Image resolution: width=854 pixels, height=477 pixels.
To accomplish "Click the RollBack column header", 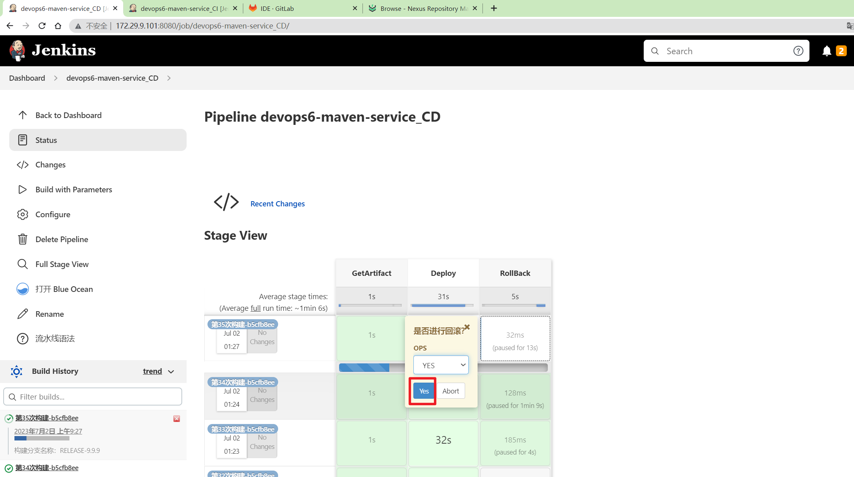I will point(515,273).
